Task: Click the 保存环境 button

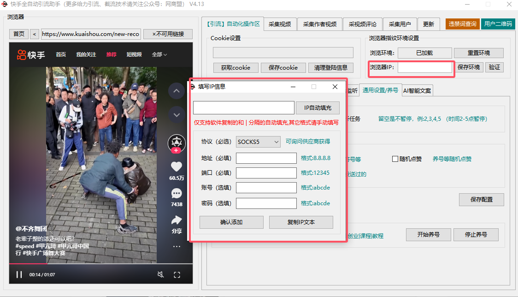Action: point(468,67)
